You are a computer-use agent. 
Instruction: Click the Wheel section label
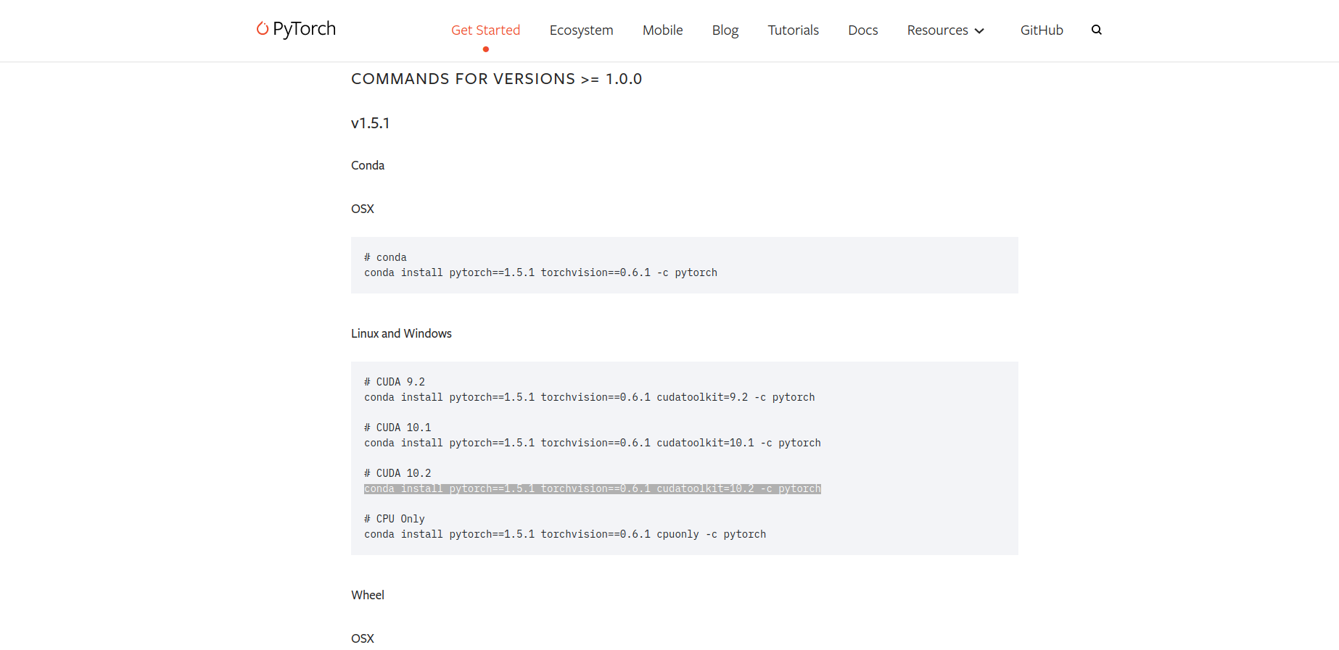pyautogui.click(x=368, y=595)
